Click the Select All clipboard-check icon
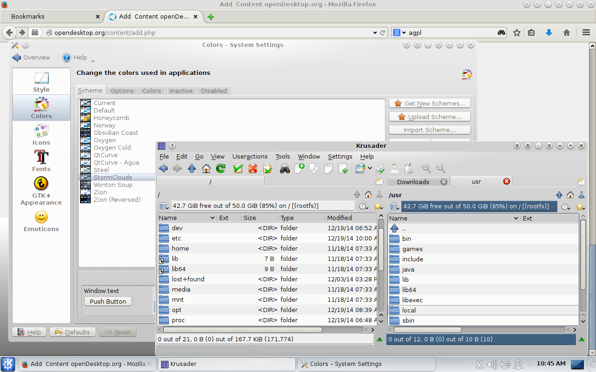 [238, 168]
